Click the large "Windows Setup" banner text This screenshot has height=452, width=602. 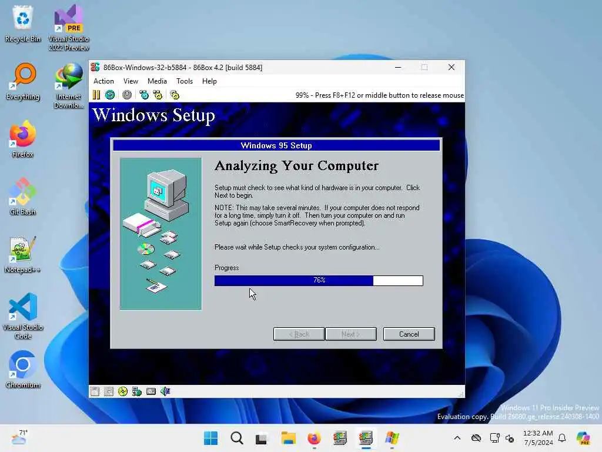[153, 115]
